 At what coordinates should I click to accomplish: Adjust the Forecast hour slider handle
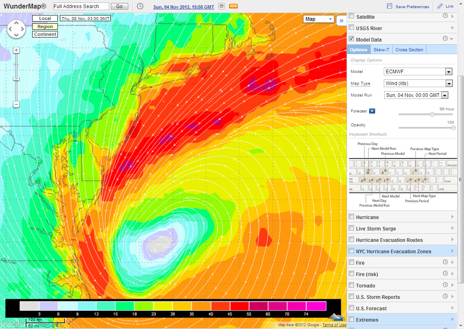coord(432,114)
